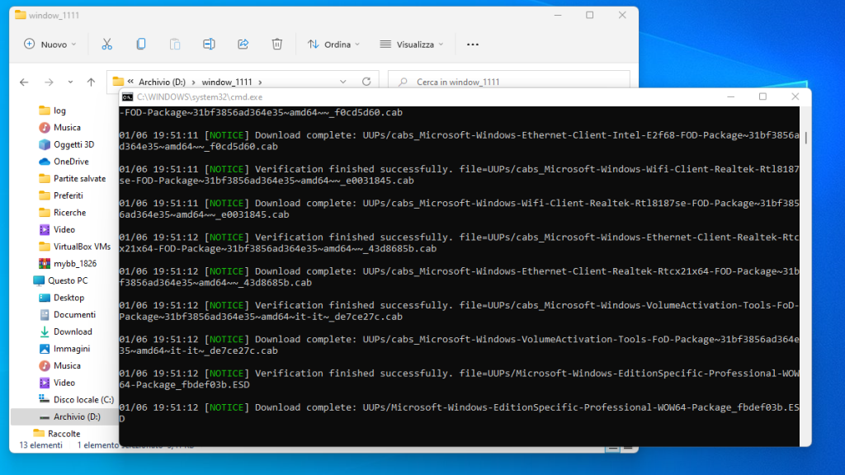Click the Delete trash bin icon
Viewport: 845px width, 475px height.
pyautogui.click(x=278, y=45)
